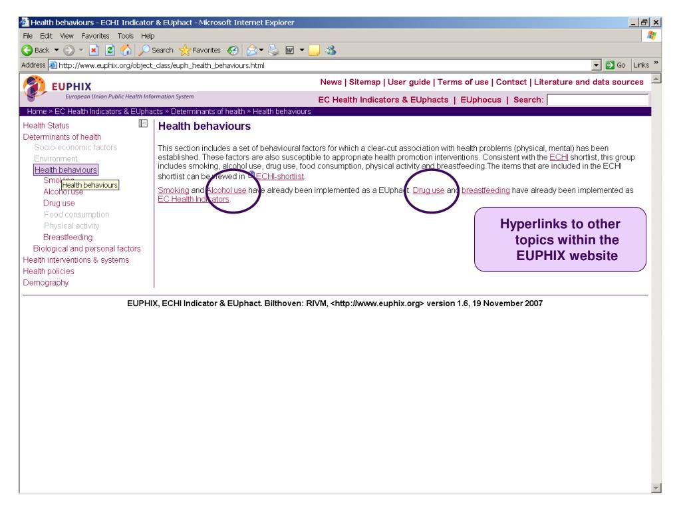Image resolution: width=681 pixels, height=511 pixels.
Task: Open the File menu
Action: [28, 36]
